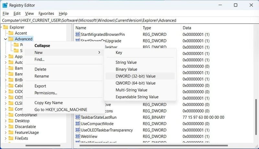Screen dimensions: 259x149
Task: Collapse the Advanced key chevron
Action: 6,39
